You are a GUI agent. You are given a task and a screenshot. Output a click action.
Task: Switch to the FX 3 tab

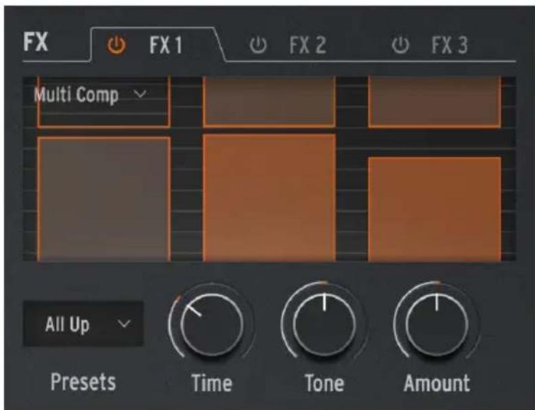pos(450,45)
